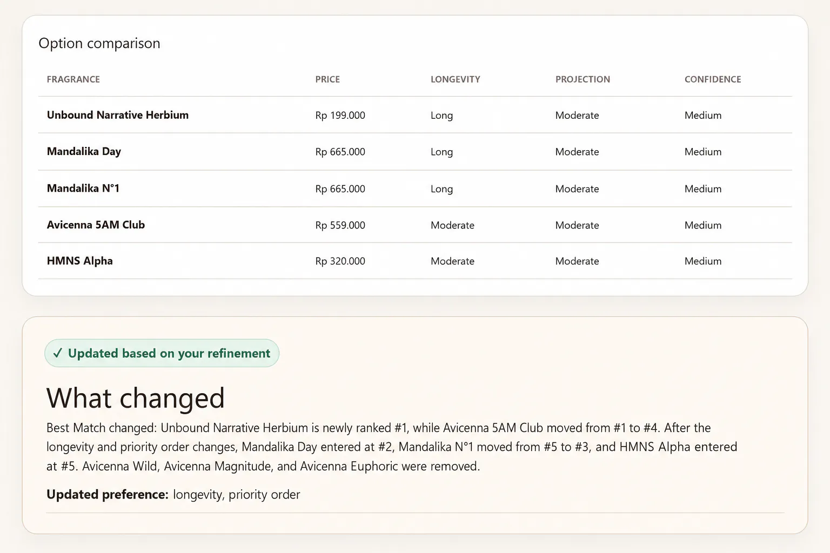Click Unbound Narrative Herbium's Medium confidence cell
Screen dimensions: 830x553
pyautogui.click(x=703, y=116)
